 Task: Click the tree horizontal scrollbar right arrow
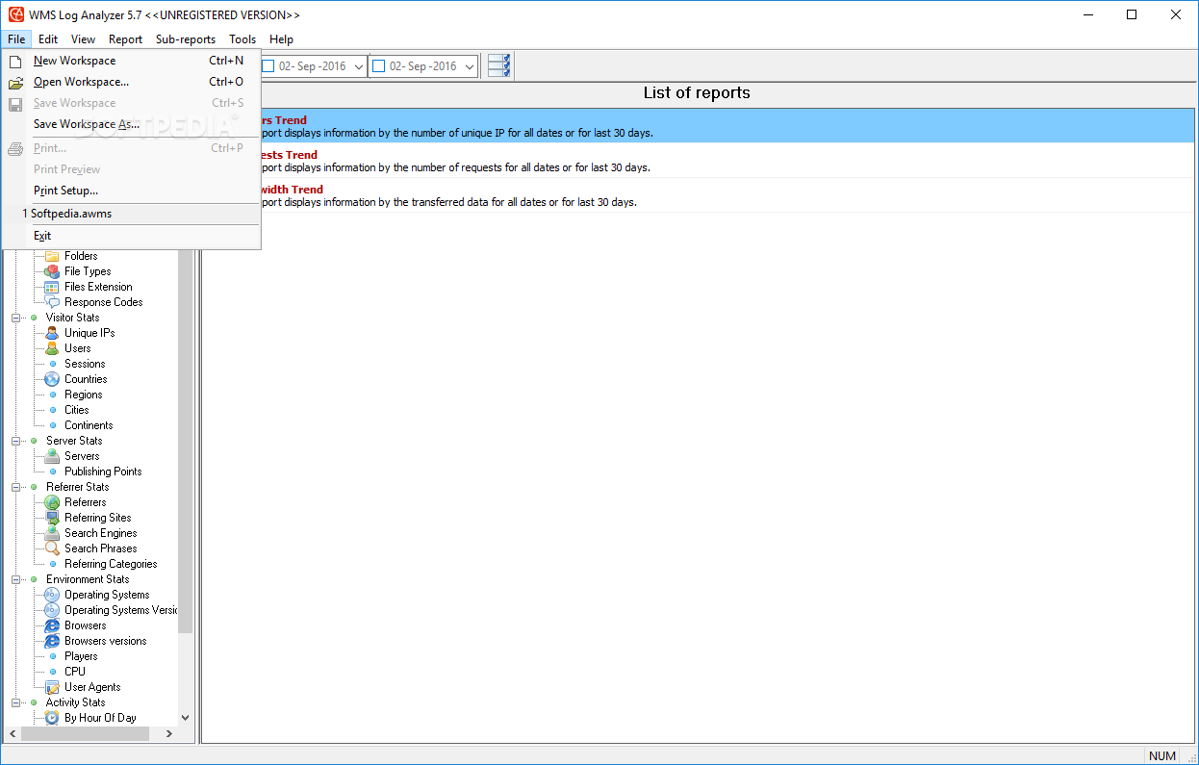(x=169, y=734)
